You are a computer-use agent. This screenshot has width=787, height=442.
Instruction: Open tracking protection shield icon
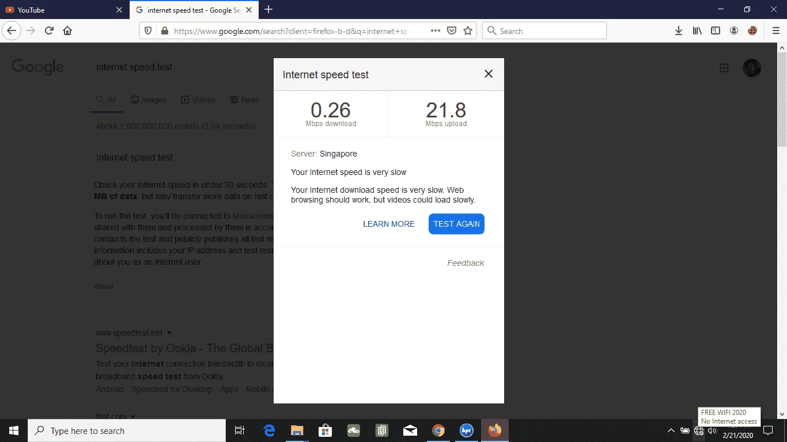[148, 31]
